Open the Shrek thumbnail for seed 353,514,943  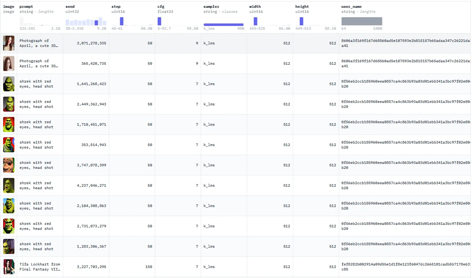click(x=9, y=145)
